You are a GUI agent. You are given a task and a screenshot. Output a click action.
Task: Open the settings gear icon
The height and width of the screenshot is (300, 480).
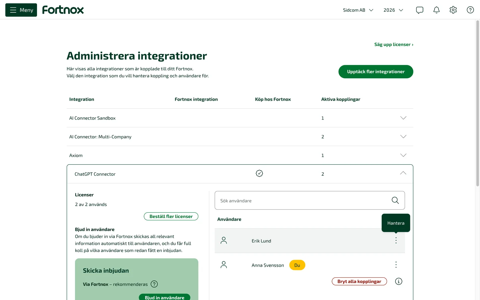pyautogui.click(x=453, y=10)
